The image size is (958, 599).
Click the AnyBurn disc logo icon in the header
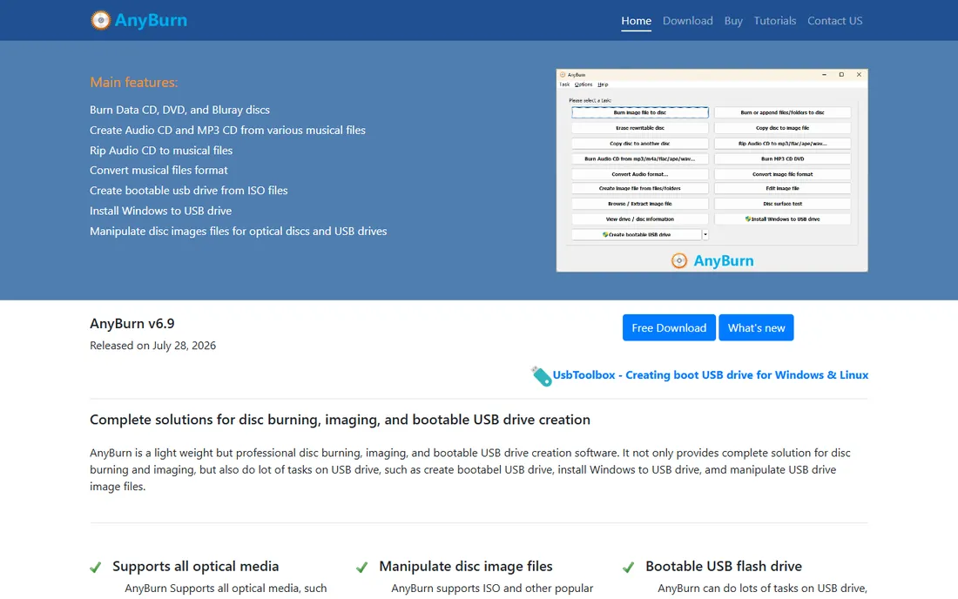click(x=101, y=20)
